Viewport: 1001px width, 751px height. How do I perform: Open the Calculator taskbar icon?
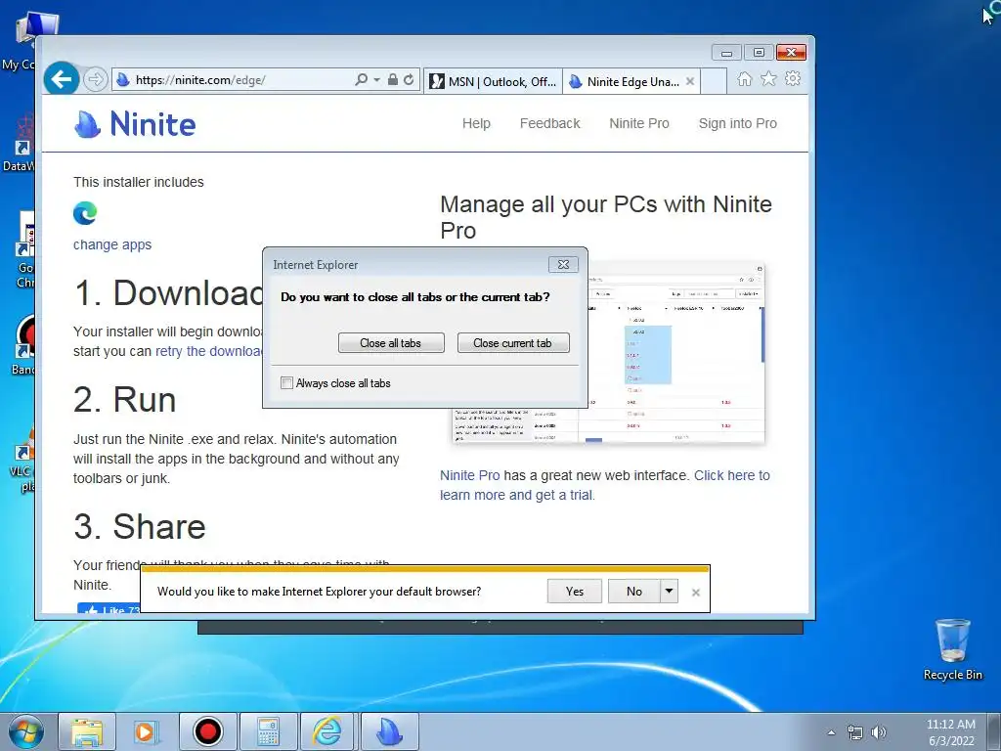pos(268,731)
